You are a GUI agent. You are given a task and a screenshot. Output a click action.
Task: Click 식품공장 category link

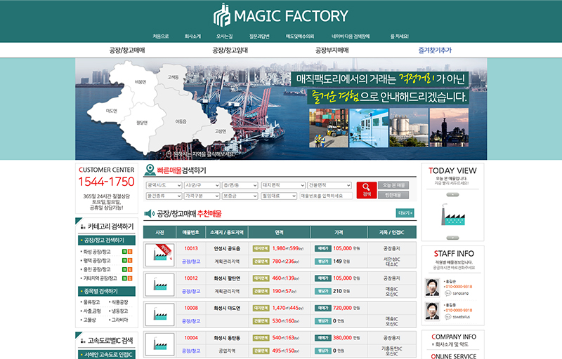(x=119, y=302)
